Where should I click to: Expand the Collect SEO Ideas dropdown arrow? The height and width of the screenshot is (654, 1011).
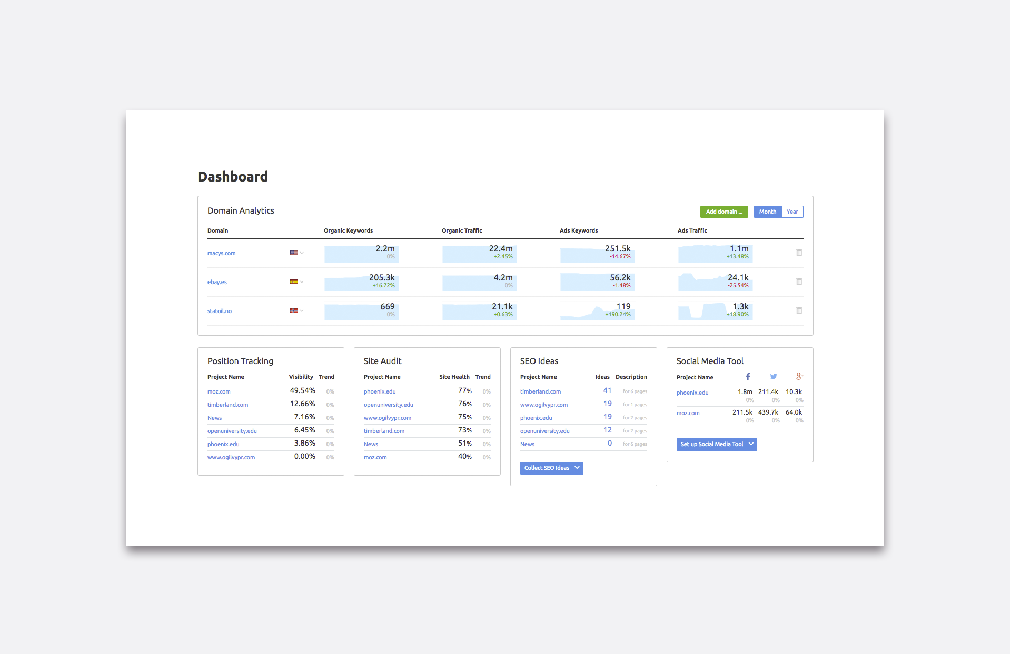(x=577, y=468)
